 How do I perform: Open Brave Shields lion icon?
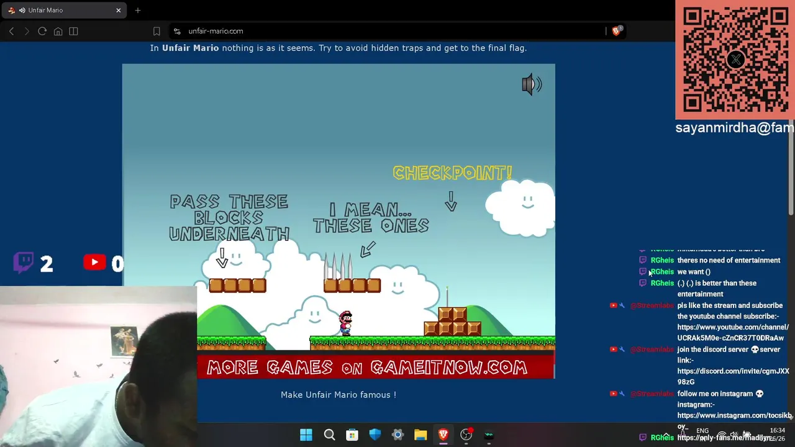pos(616,30)
